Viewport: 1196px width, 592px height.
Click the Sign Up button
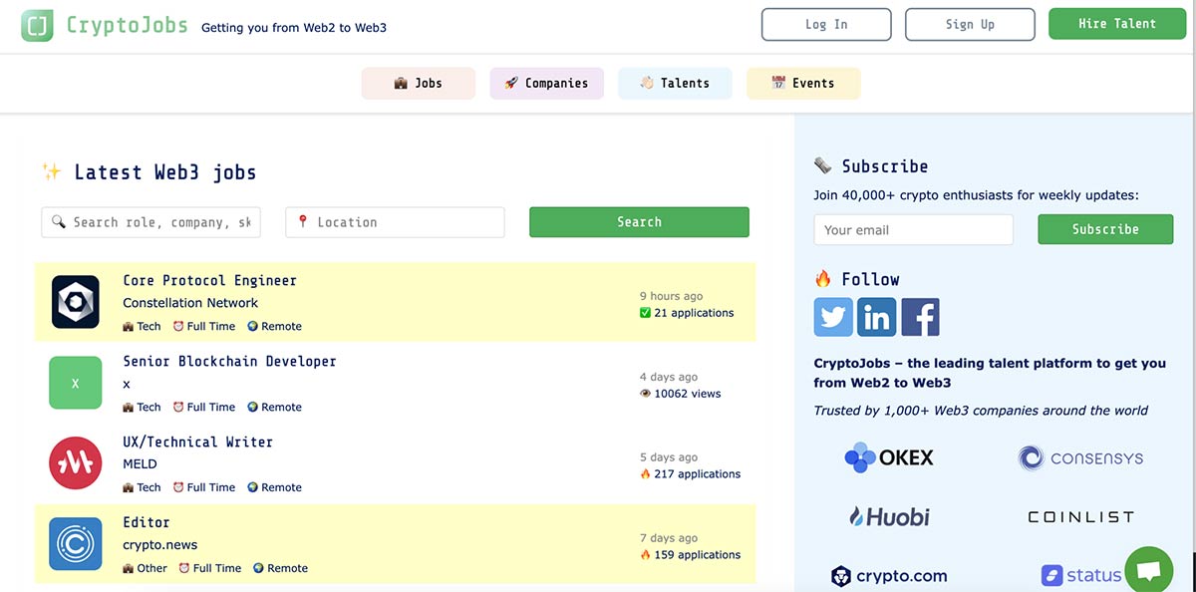[x=970, y=25]
